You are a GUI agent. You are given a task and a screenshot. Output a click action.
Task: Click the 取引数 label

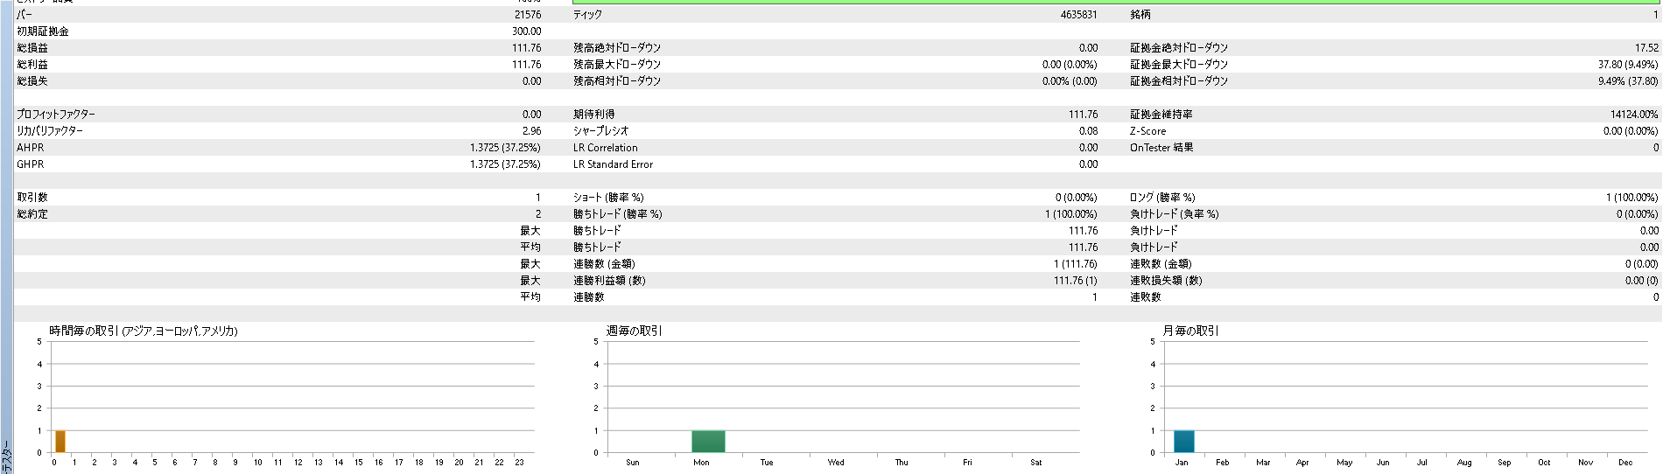point(32,198)
